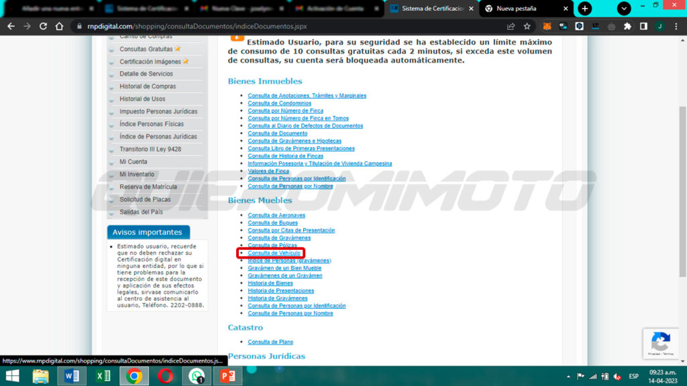Click the address bar URL
This screenshot has height=386, width=687.
(197, 26)
